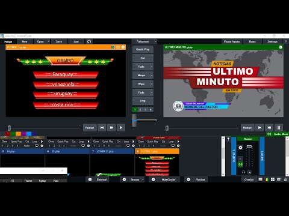Open input 5 gear settings

42,146
